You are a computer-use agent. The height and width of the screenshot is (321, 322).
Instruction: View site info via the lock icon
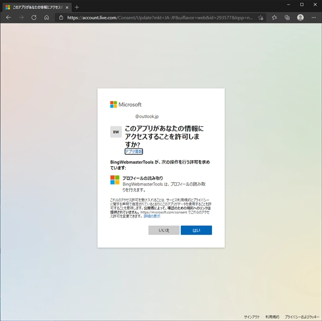click(61, 18)
